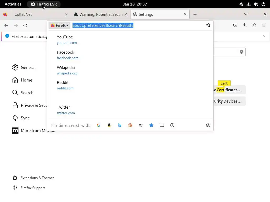The width and height of the screenshot is (270, 202).
Task: Clear the settings search field
Action: [x=242, y=52]
